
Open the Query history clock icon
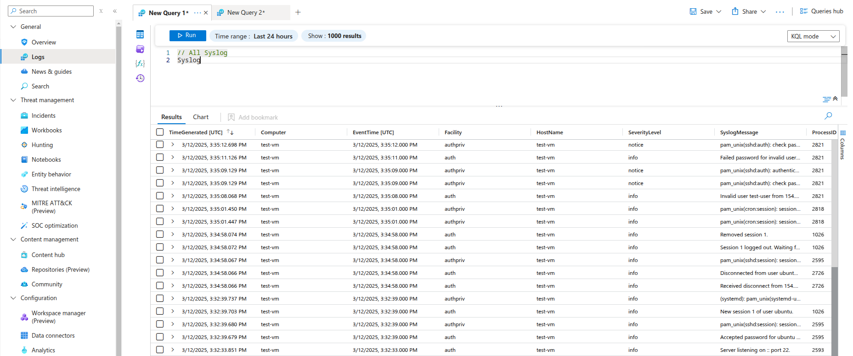click(x=140, y=78)
